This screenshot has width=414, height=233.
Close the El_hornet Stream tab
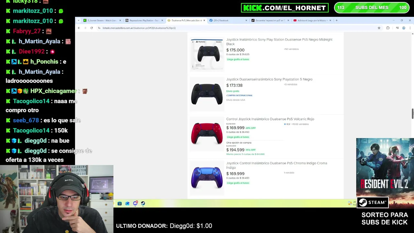click(x=120, y=20)
